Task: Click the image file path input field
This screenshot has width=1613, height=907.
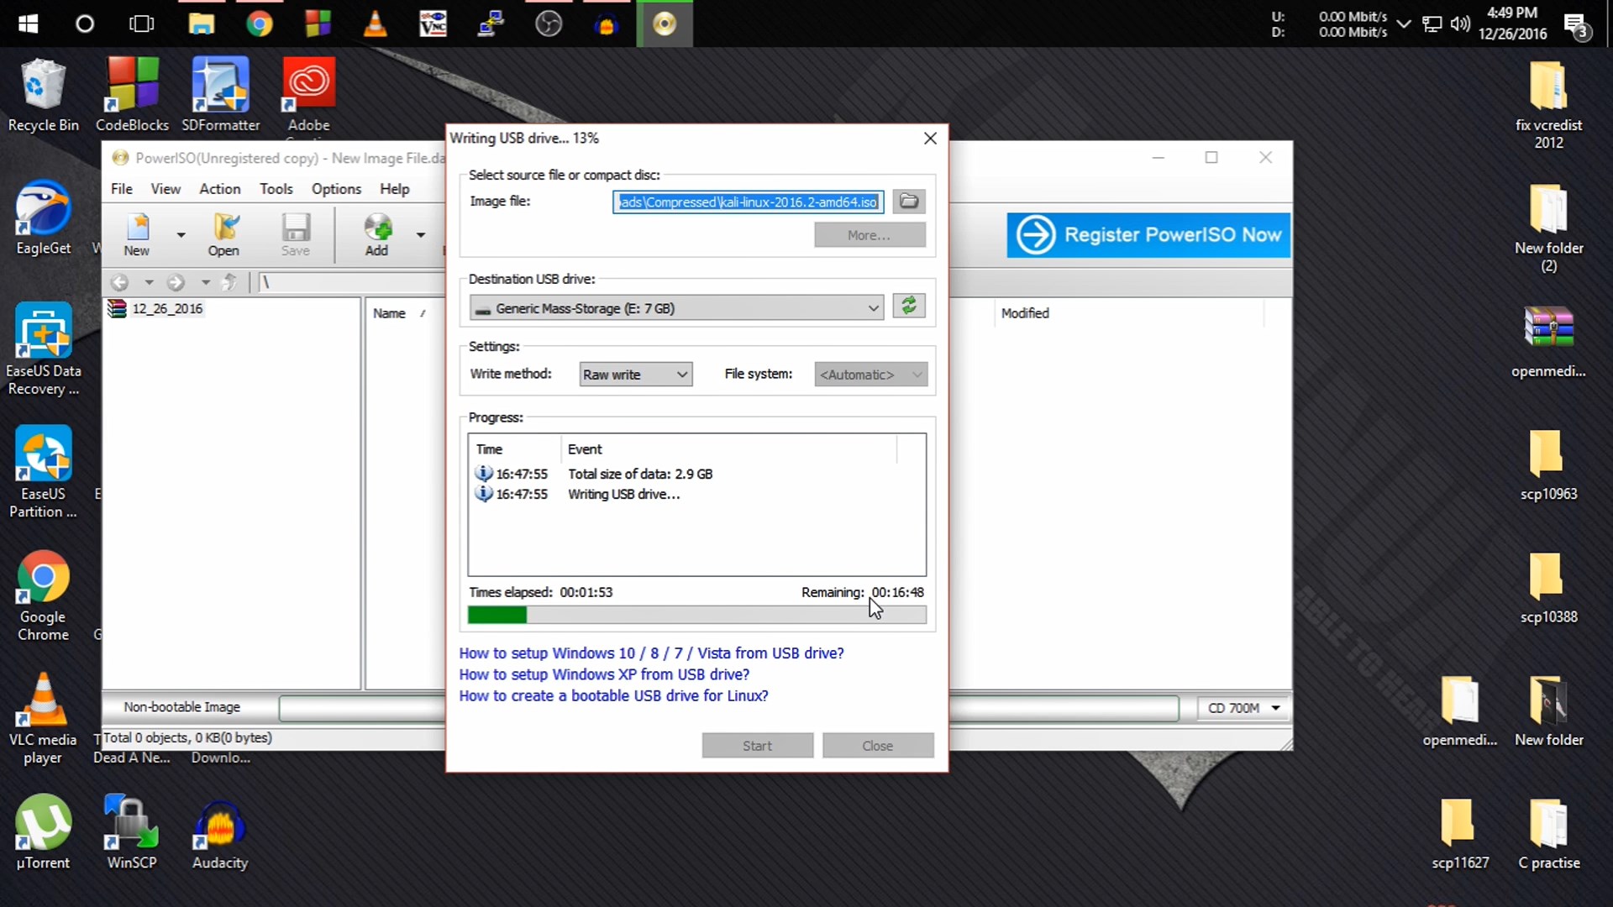Action: (749, 201)
